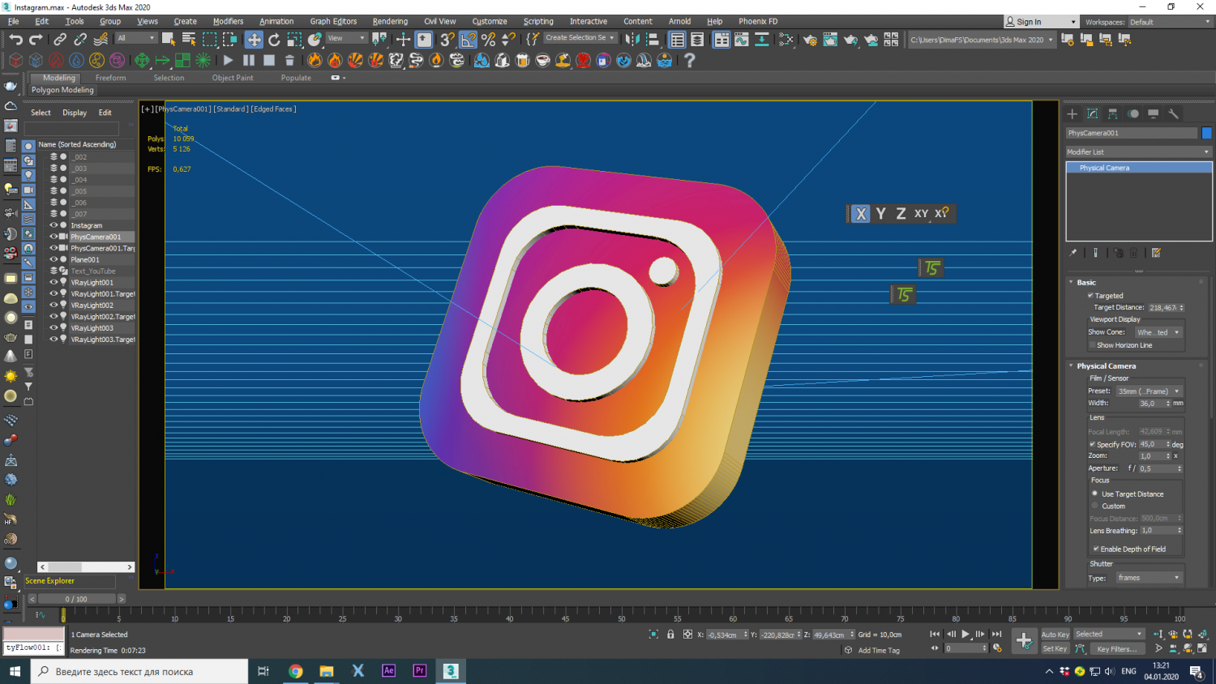Activate the Select and Scale tool
This screenshot has width=1216, height=684.
(x=294, y=39)
